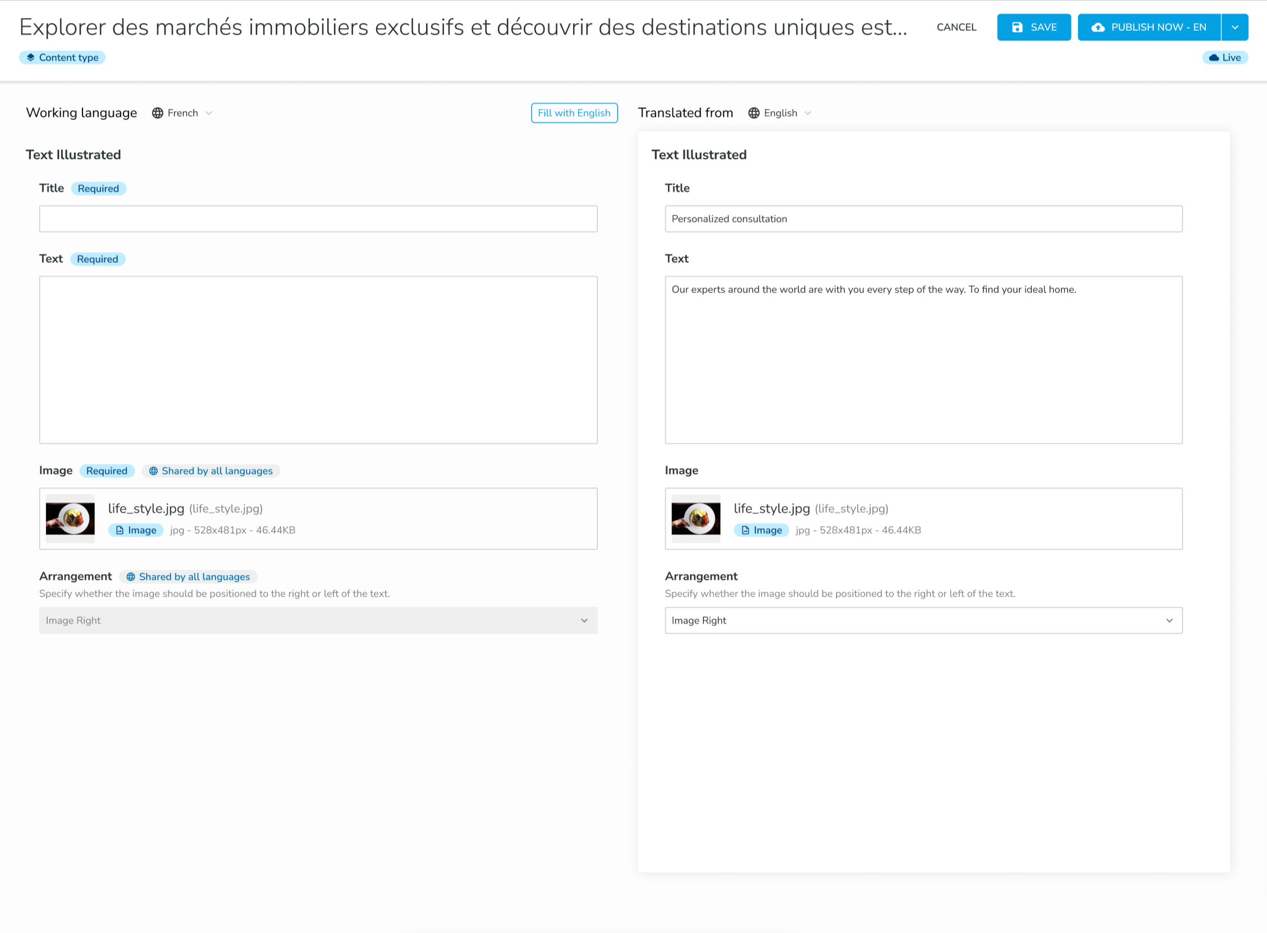Click into the French Text area
Viewport: 1267px width, 933px height.
(x=318, y=359)
